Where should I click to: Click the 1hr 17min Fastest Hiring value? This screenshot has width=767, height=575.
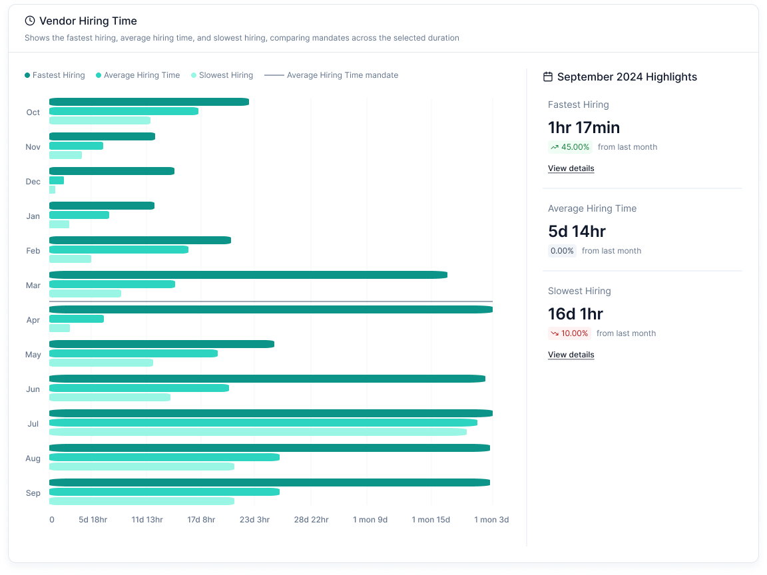pos(583,127)
